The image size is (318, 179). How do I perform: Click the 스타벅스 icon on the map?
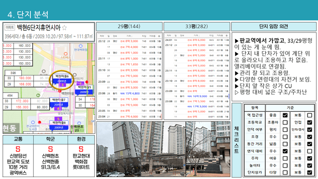coord(66,54)
